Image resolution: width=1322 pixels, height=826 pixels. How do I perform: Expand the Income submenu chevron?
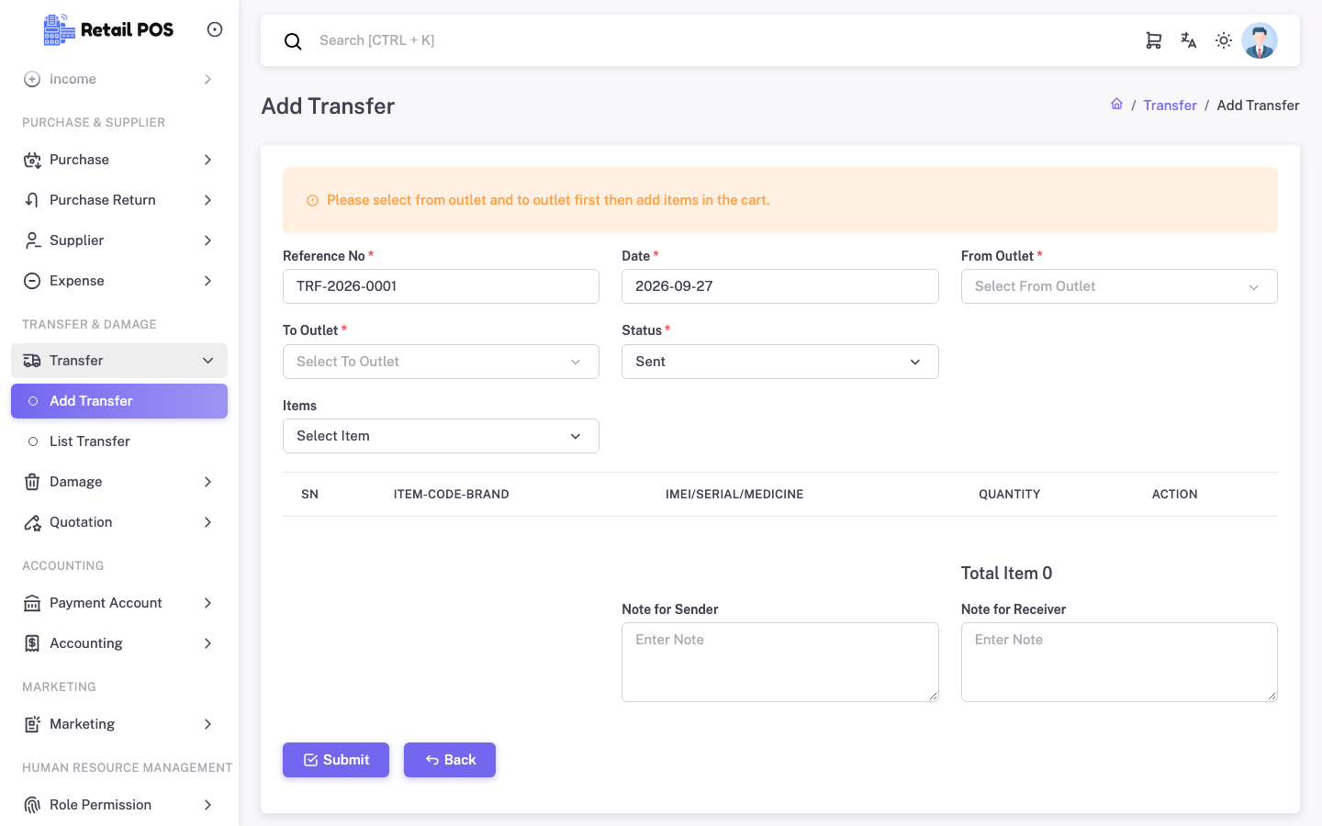(208, 79)
